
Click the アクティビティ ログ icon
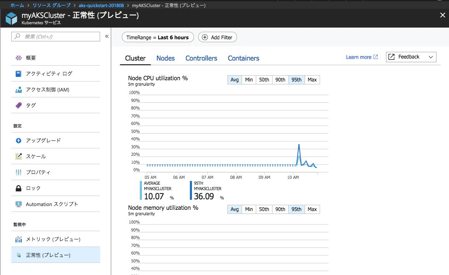pos(18,74)
